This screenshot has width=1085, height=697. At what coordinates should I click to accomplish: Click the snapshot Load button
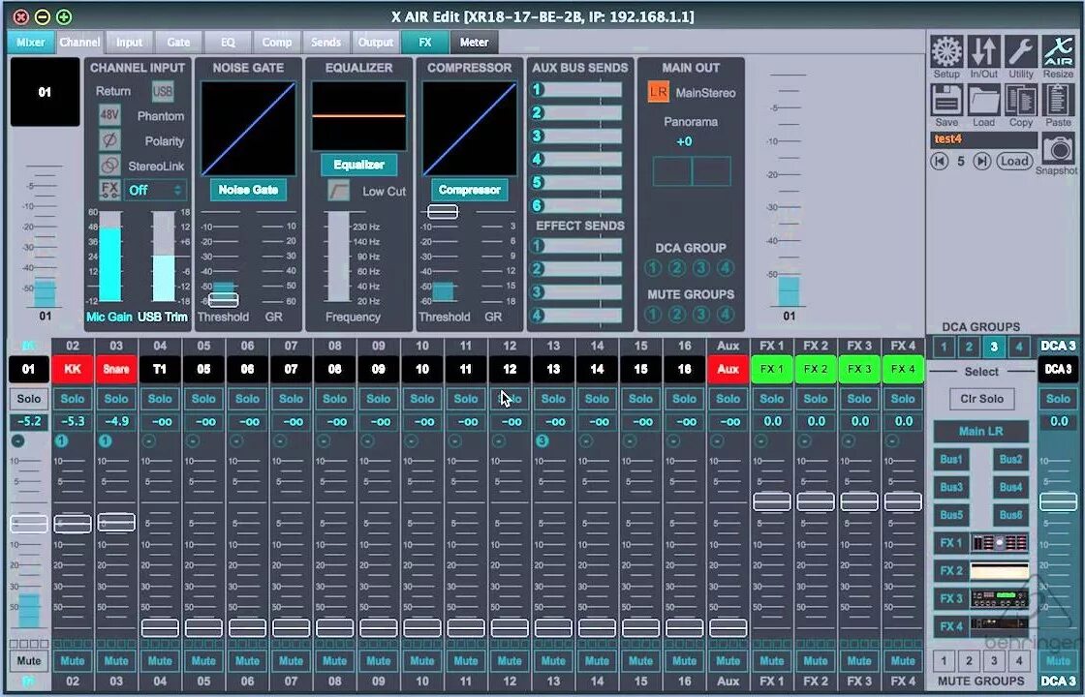coord(1014,161)
